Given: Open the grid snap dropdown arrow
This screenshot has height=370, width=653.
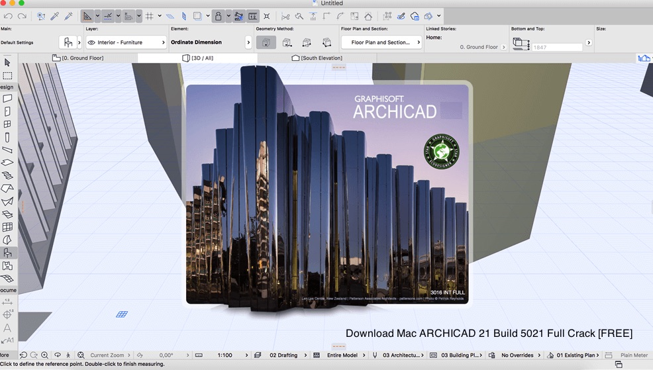Looking at the screenshot, I should [160, 17].
